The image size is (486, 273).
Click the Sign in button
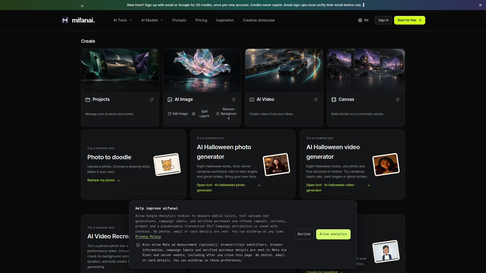383,20
